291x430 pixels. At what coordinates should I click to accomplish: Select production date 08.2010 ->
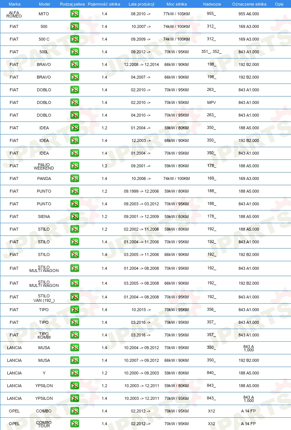click(141, 14)
